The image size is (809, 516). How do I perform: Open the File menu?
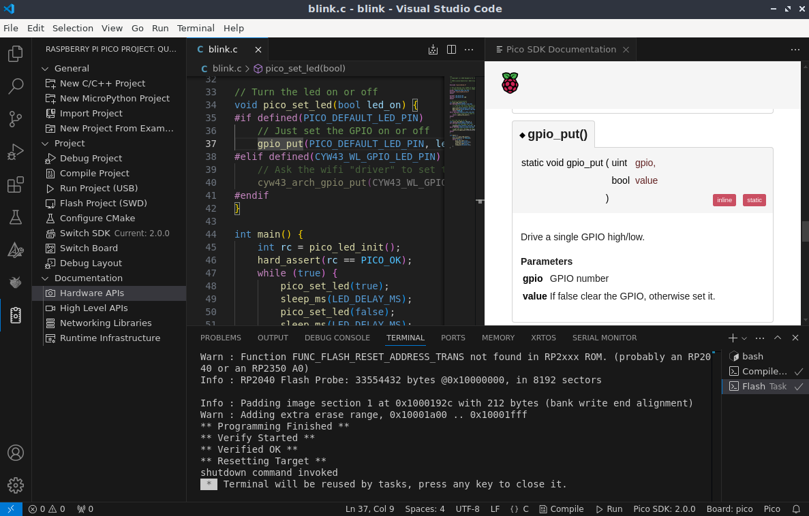click(x=11, y=29)
